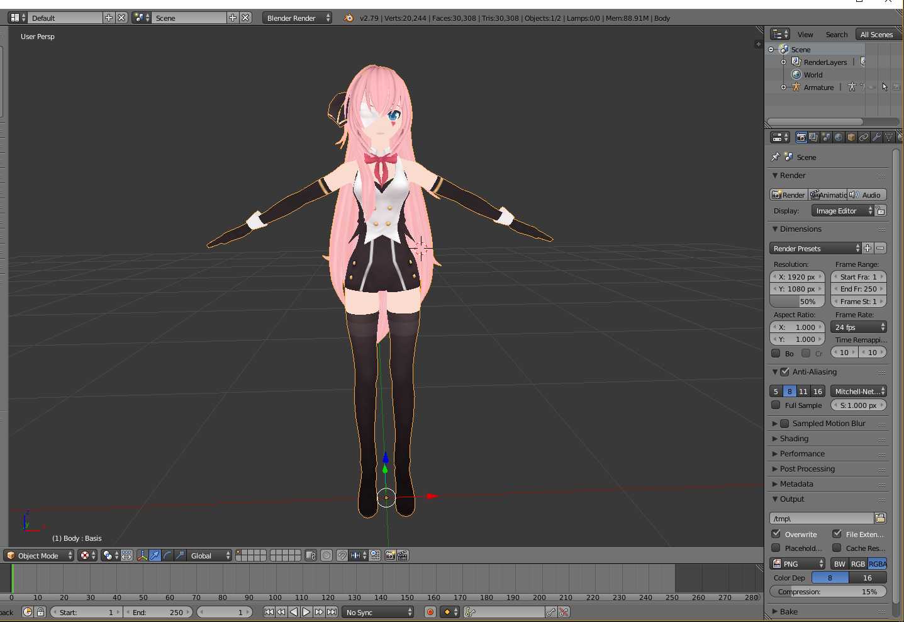
Task: Enable the Full Sample checkbox
Action: tap(776, 405)
